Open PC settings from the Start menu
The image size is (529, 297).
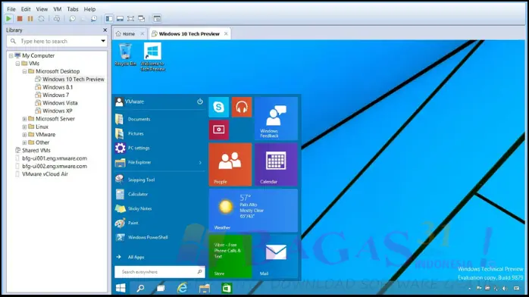click(139, 148)
